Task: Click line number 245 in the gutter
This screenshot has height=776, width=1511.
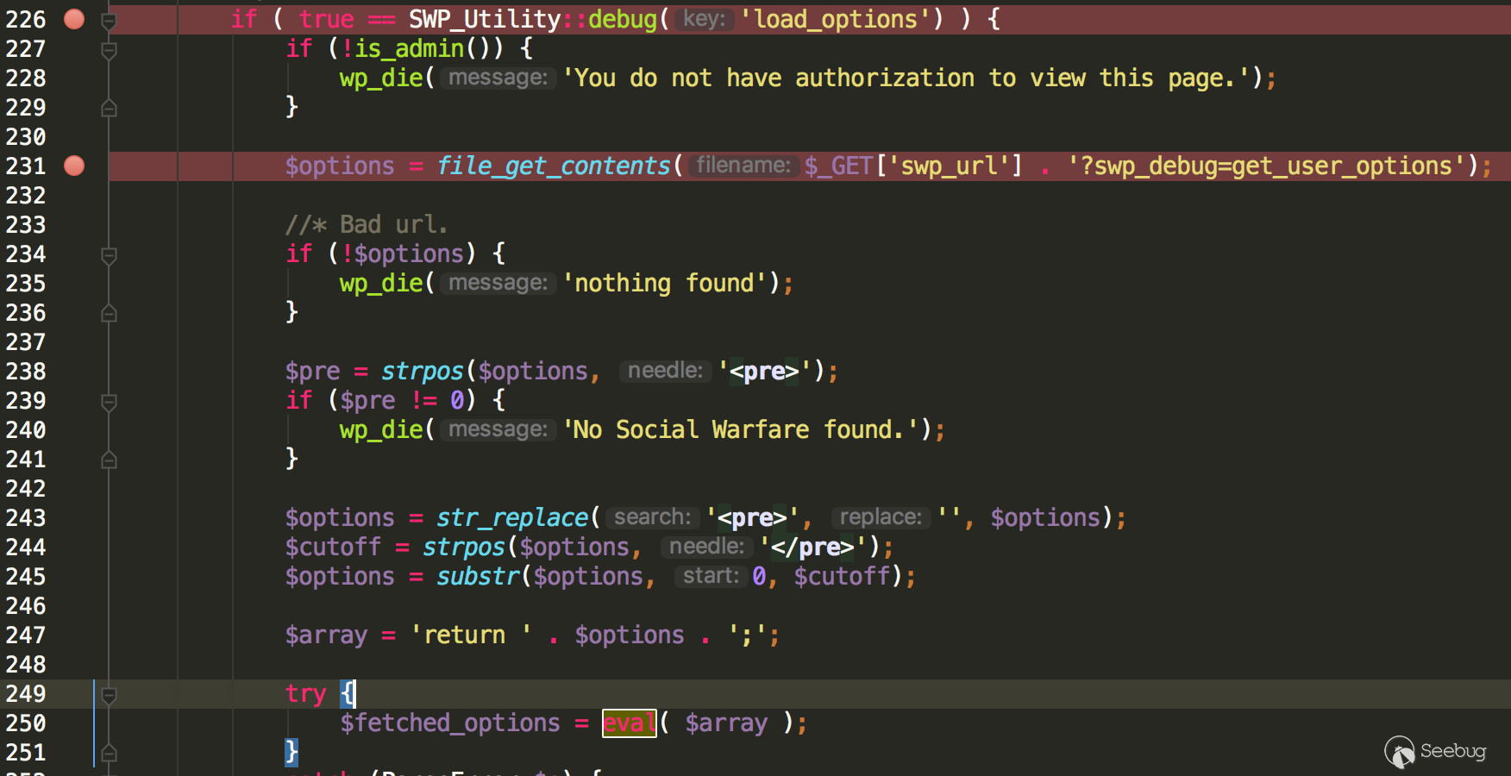Action: point(26,576)
